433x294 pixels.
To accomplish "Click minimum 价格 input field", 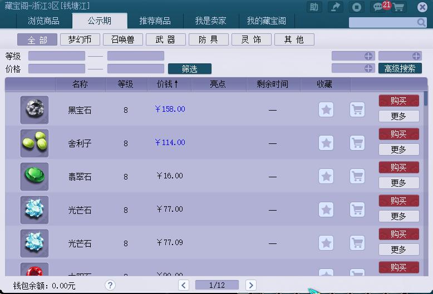I will click(57, 68).
